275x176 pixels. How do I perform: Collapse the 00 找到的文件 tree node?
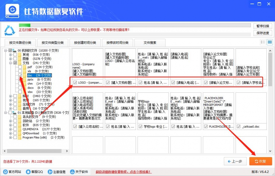[x=5, y=50]
